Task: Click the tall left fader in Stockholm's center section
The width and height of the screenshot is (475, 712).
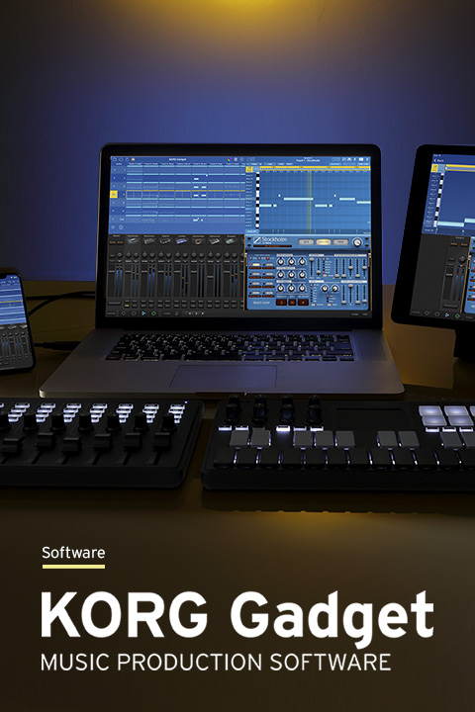Action: coord(312,266)
